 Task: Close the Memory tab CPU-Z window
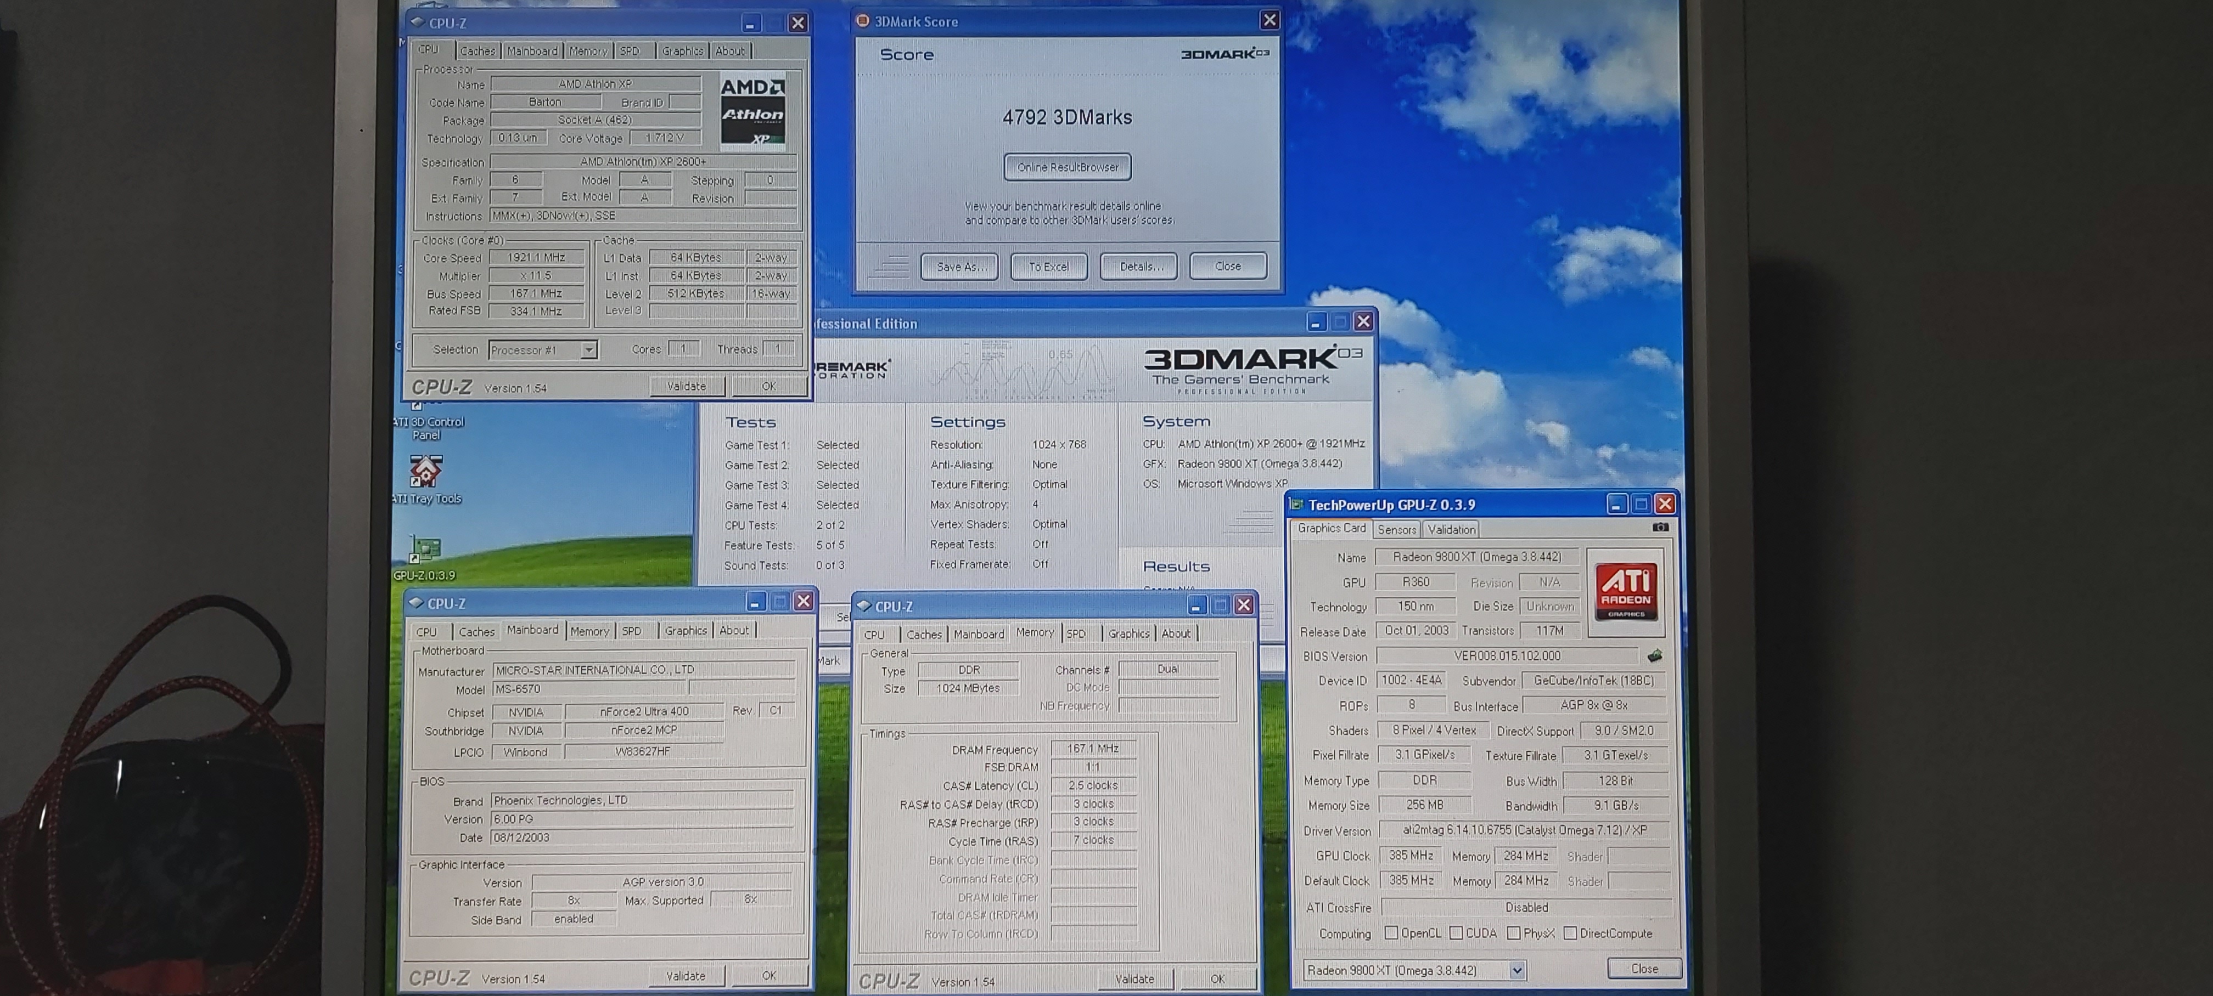[x=1243, y=605]
